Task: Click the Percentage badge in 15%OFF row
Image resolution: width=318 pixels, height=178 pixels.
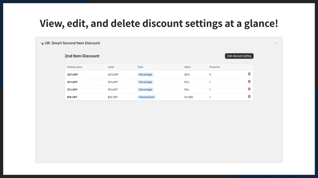Action: coord(145,90)
